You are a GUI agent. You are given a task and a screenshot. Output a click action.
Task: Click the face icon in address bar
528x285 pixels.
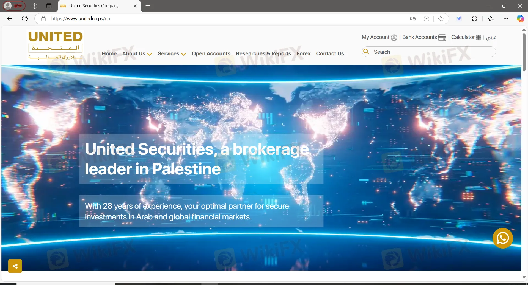(x=427, y=19)
